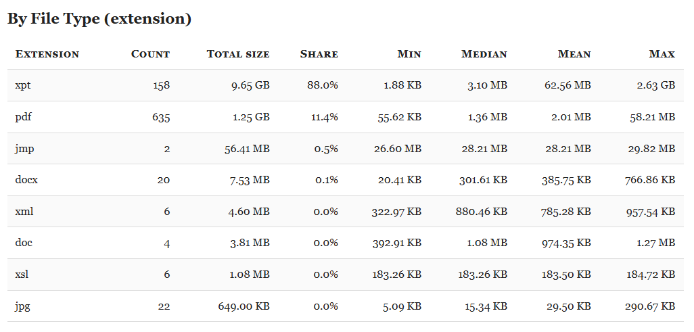Click the Min column header
Viewport: 694px width, 332px height.
(409, 54)
